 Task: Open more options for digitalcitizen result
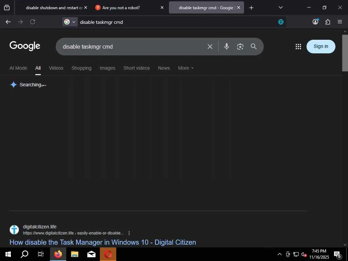(129, 233)
